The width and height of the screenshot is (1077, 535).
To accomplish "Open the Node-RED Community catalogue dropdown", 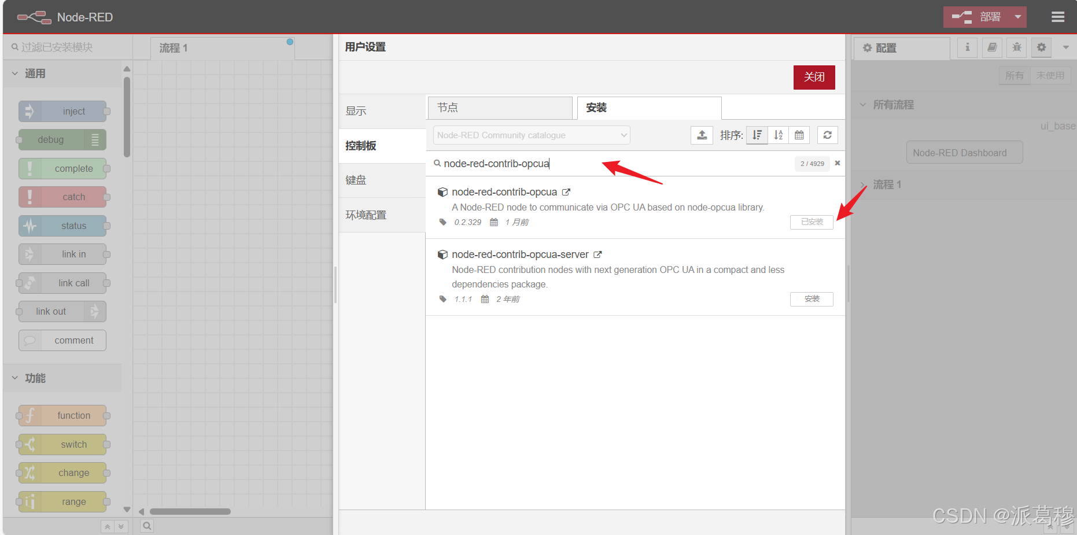I will click(x=532, y=135).
